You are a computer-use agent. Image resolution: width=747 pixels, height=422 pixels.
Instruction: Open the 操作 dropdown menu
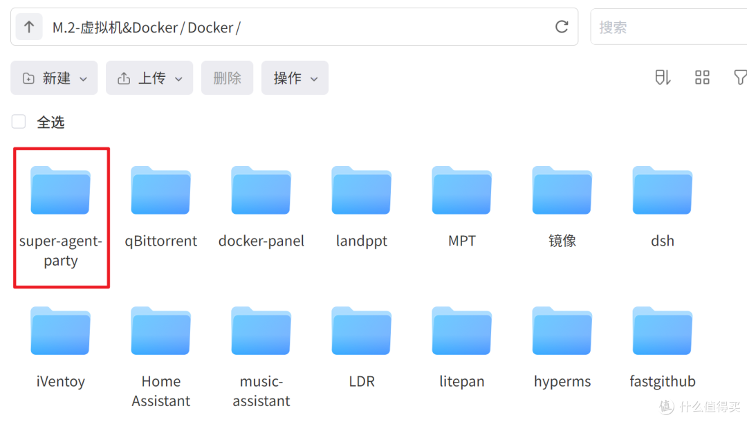point(295,77)
